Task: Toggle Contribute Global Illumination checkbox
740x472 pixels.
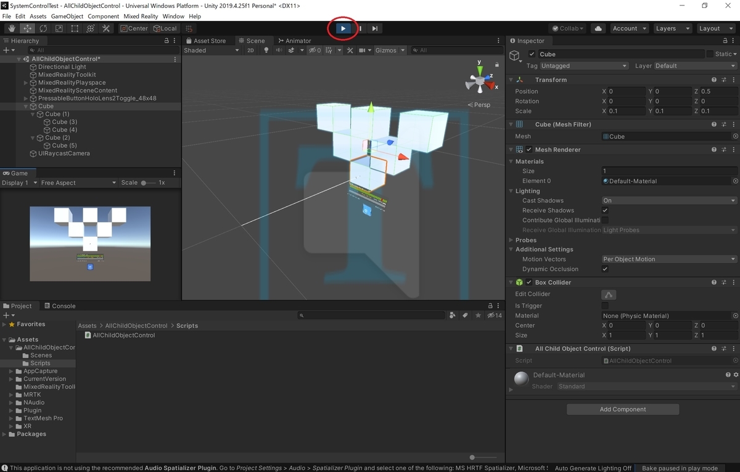Action: pos(605,220)
